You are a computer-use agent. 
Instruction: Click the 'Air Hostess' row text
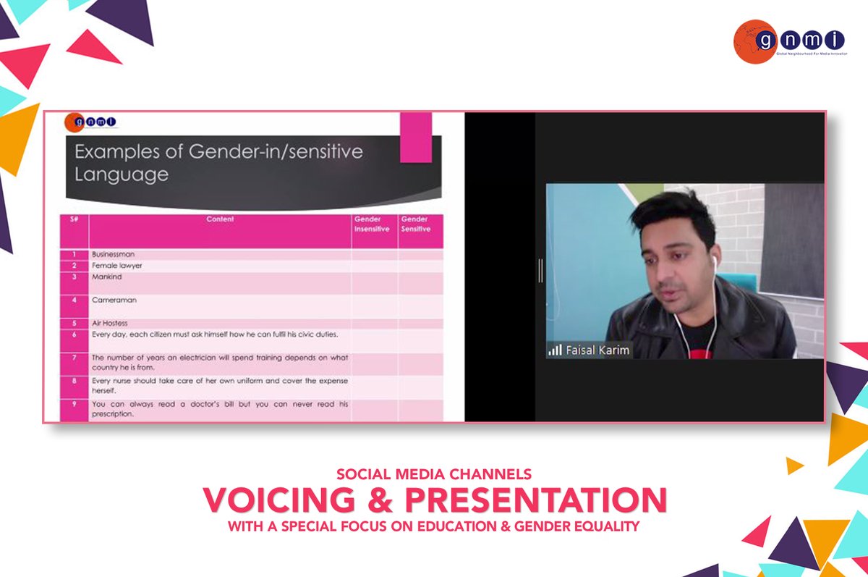tap(109, 323)
